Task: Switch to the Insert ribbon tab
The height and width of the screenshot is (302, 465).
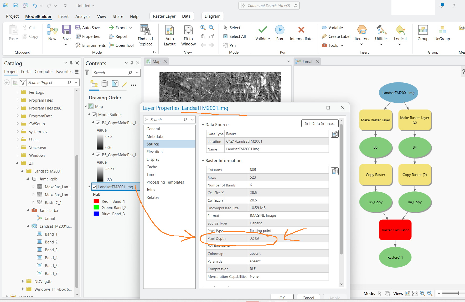Action: tap(63, 16)
